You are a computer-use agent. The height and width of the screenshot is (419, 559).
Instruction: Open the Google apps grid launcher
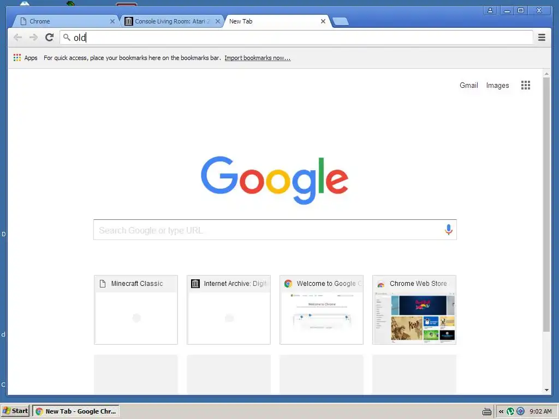pos(526,85)
